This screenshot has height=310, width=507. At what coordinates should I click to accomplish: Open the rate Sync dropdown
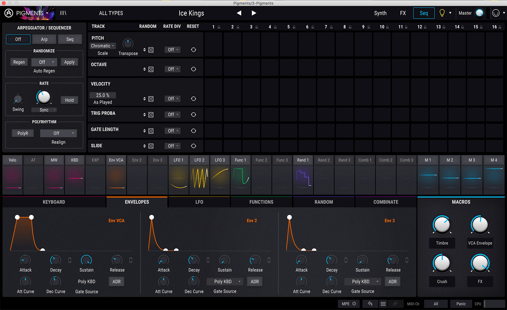point(44,110)
